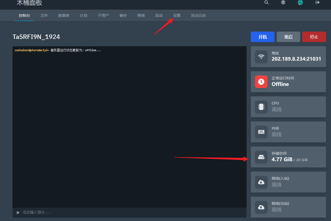Click the server address 202.189.8.234:21031
331x221 pixels.
296,59
